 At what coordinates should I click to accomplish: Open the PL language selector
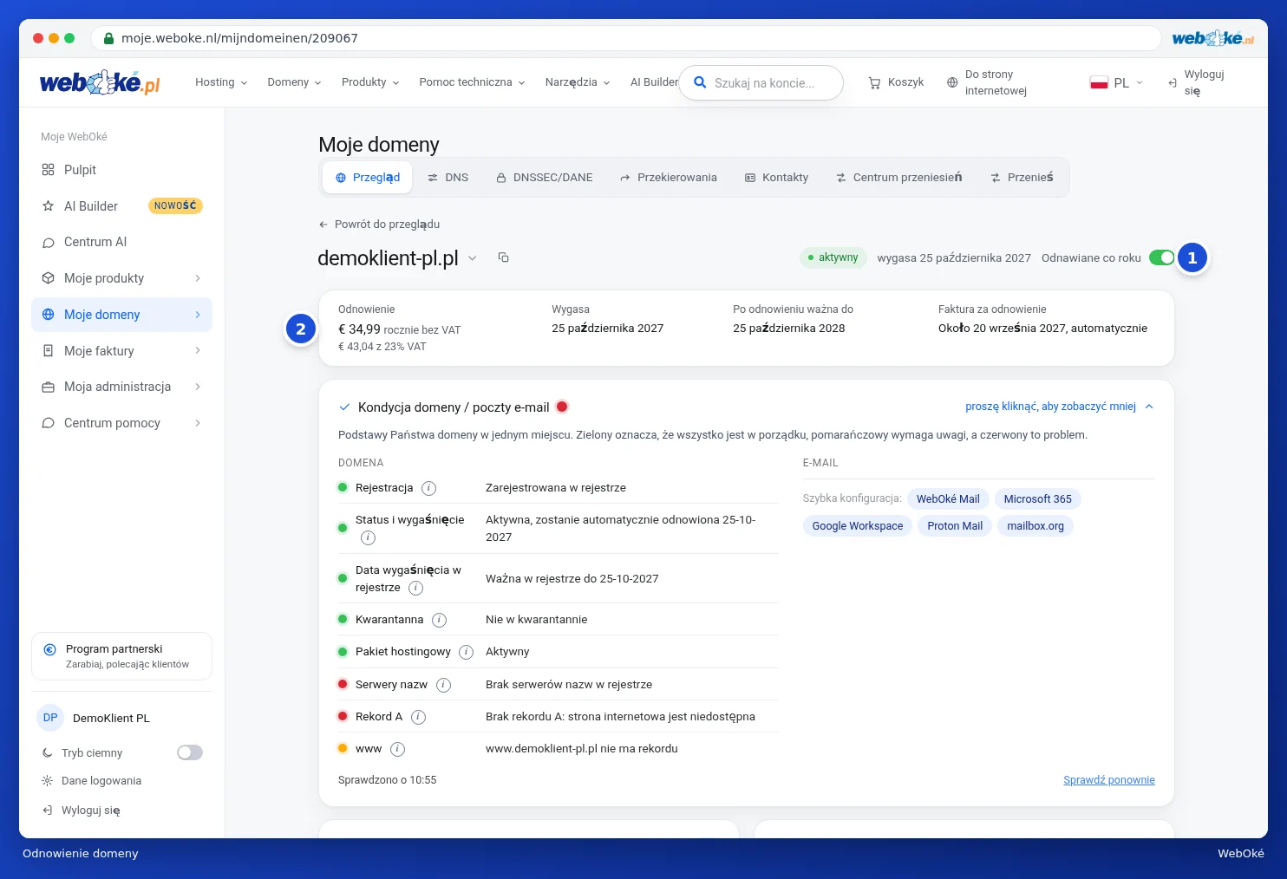[1116, 83]
